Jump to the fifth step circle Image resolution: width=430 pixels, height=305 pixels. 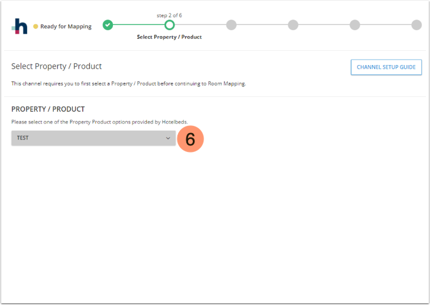coord(355,25)
